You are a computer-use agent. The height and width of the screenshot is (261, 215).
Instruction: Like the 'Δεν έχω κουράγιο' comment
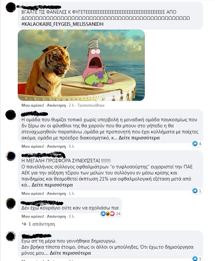tap(33, 216)
